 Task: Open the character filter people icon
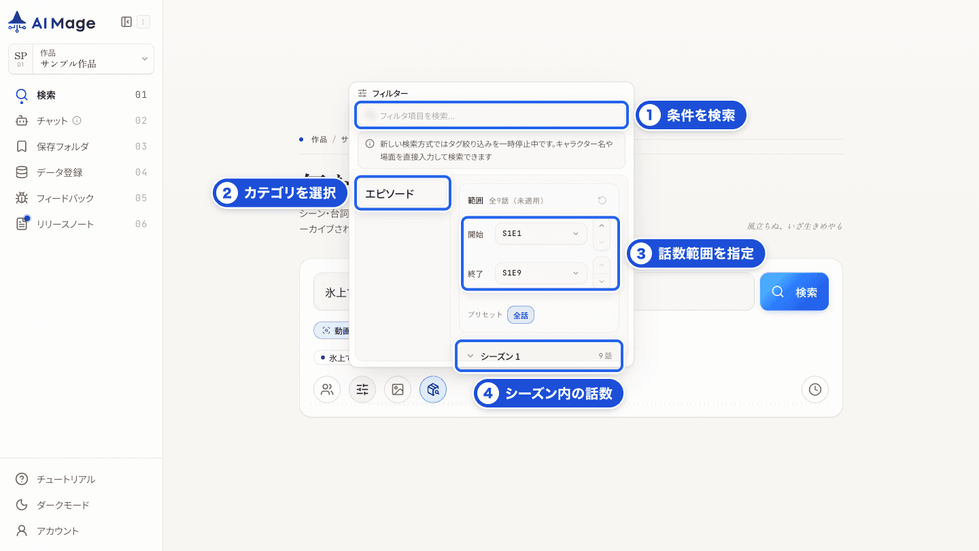327,390
